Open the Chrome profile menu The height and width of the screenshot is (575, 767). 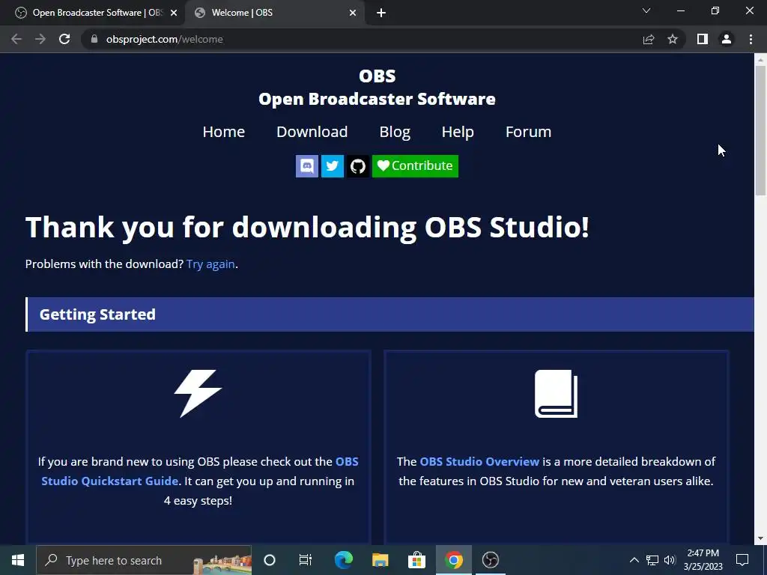click(727, 39)
